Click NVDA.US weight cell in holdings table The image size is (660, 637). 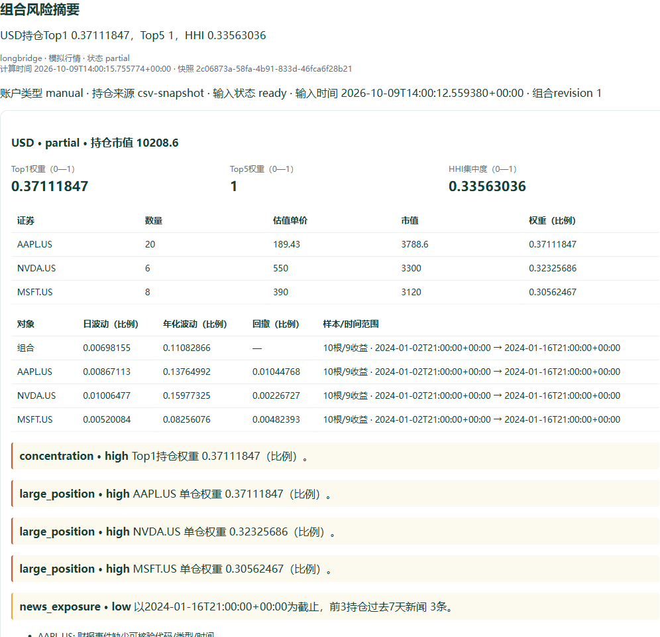click(x=553, y=269)
